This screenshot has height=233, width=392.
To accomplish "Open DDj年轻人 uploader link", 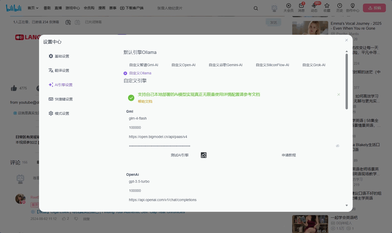I will tap(341, 223).
